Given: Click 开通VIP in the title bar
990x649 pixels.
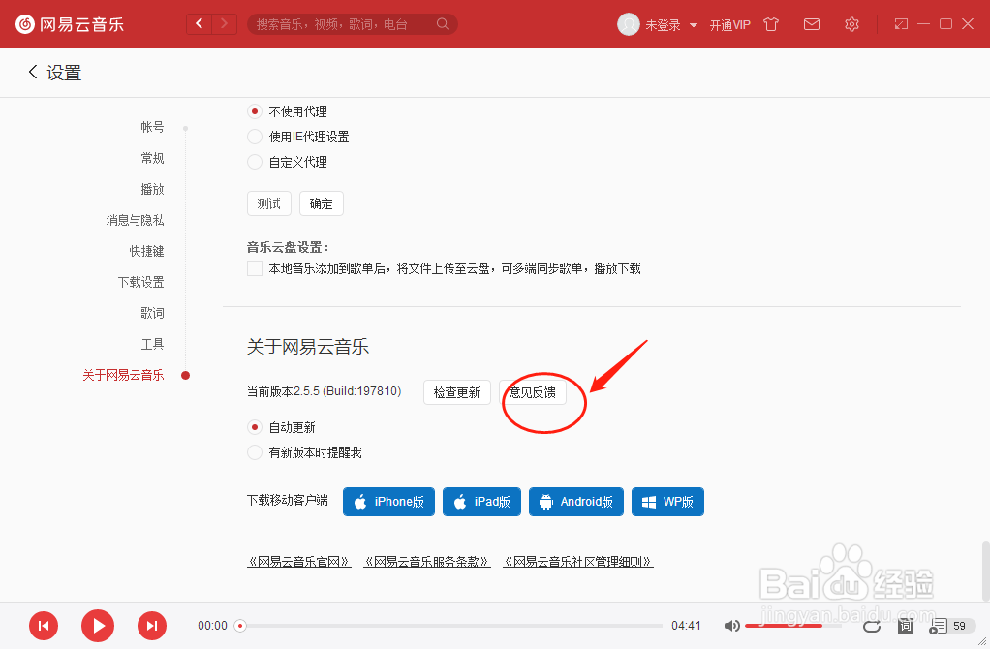Looking at the screenshot, I should [x=729, y=24].
